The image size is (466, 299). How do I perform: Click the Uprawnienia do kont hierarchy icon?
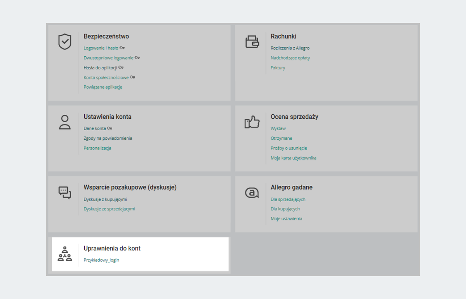pyautogui.click(x=65, y=254)
